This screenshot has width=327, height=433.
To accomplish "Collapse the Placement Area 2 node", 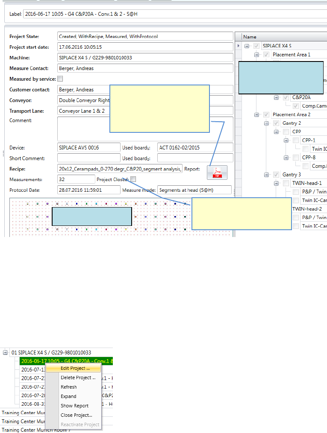I will click(256, 114).
